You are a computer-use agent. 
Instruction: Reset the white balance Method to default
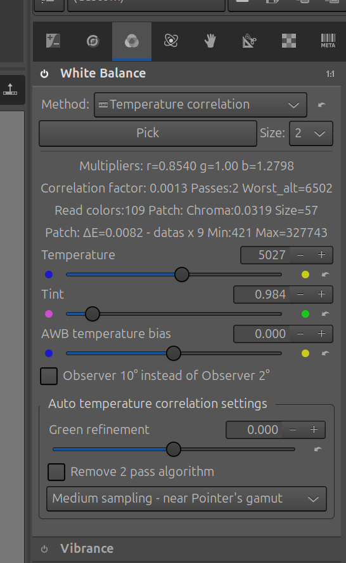tap(322, 105)
